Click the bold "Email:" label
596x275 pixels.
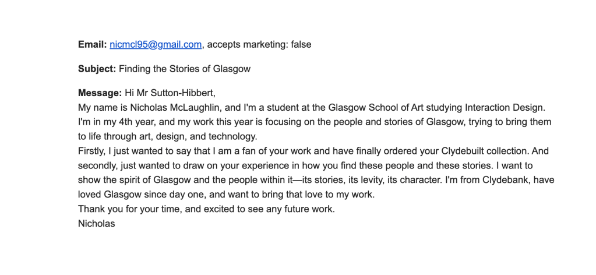coord(93,44)
